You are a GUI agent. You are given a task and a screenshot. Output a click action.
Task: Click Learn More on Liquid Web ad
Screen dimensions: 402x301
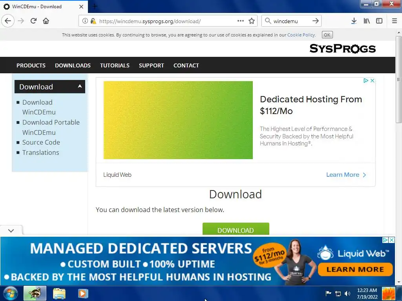tap(346, 175)
